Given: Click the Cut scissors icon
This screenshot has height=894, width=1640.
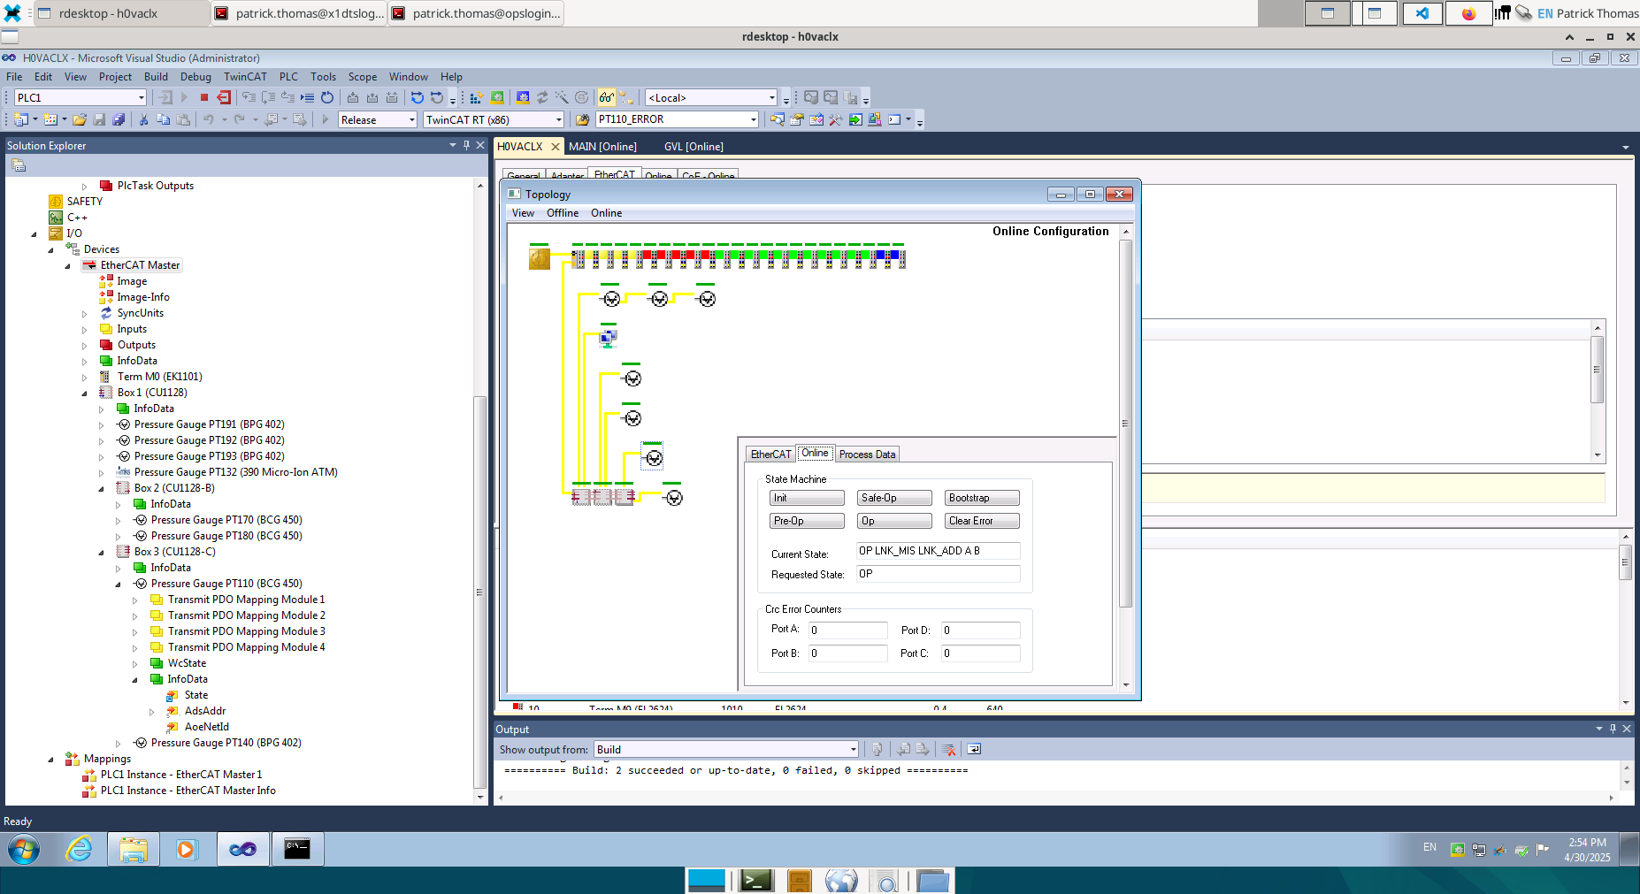Looking at the screenshot, I should (143, 119).
